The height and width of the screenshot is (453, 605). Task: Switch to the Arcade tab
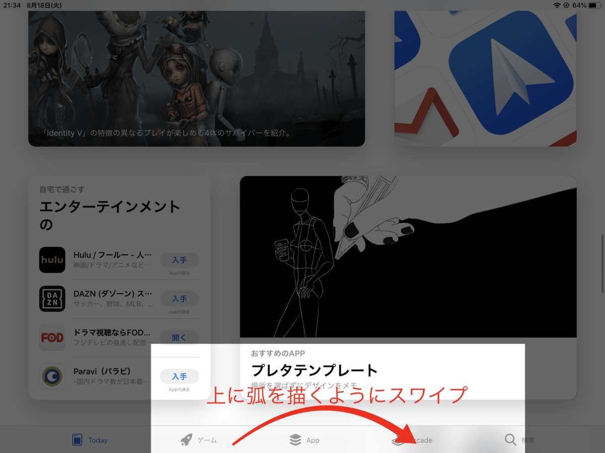[x=412, y=440]
